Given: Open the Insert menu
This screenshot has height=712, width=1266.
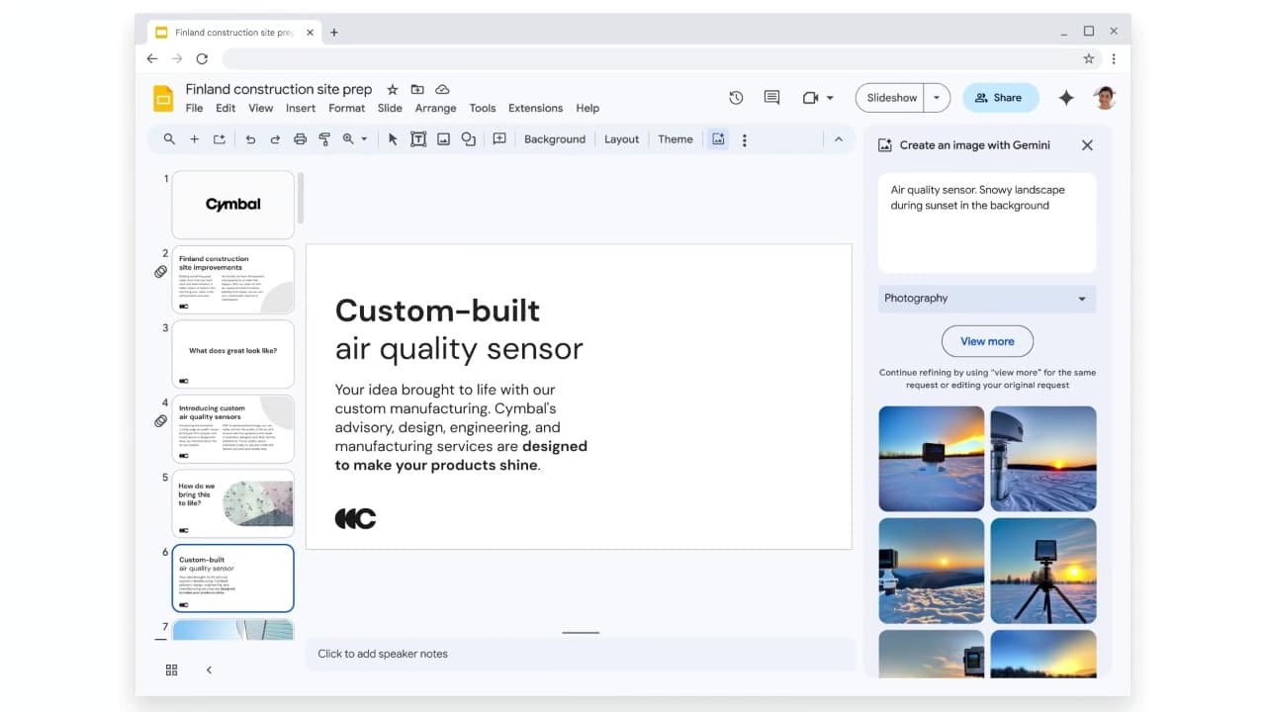Looking at the screenshot, I should (301, 108).
